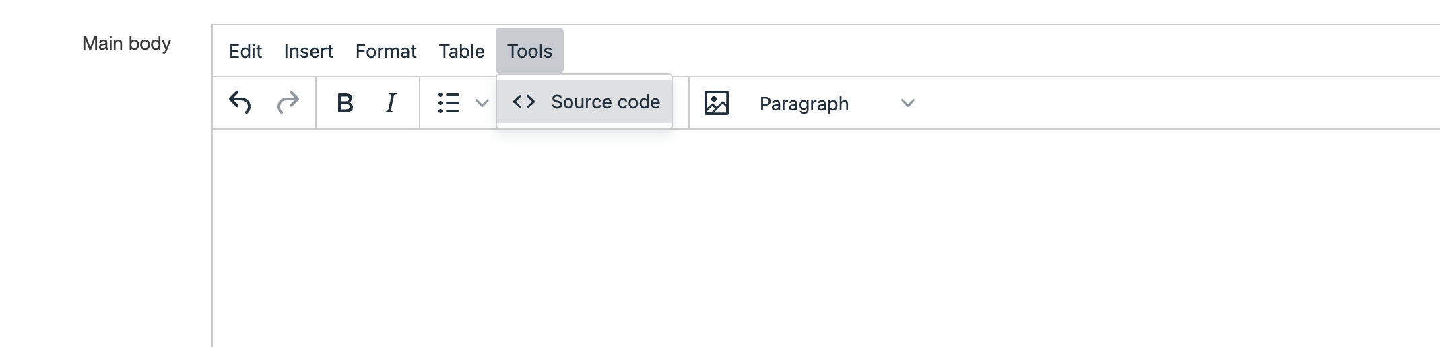Apply bullet list formatting
Screen dimensions: 1440x347
point(449,103)
